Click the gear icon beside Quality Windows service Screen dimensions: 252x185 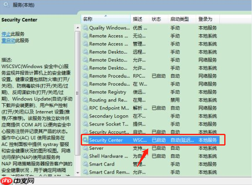pos(85,28)
